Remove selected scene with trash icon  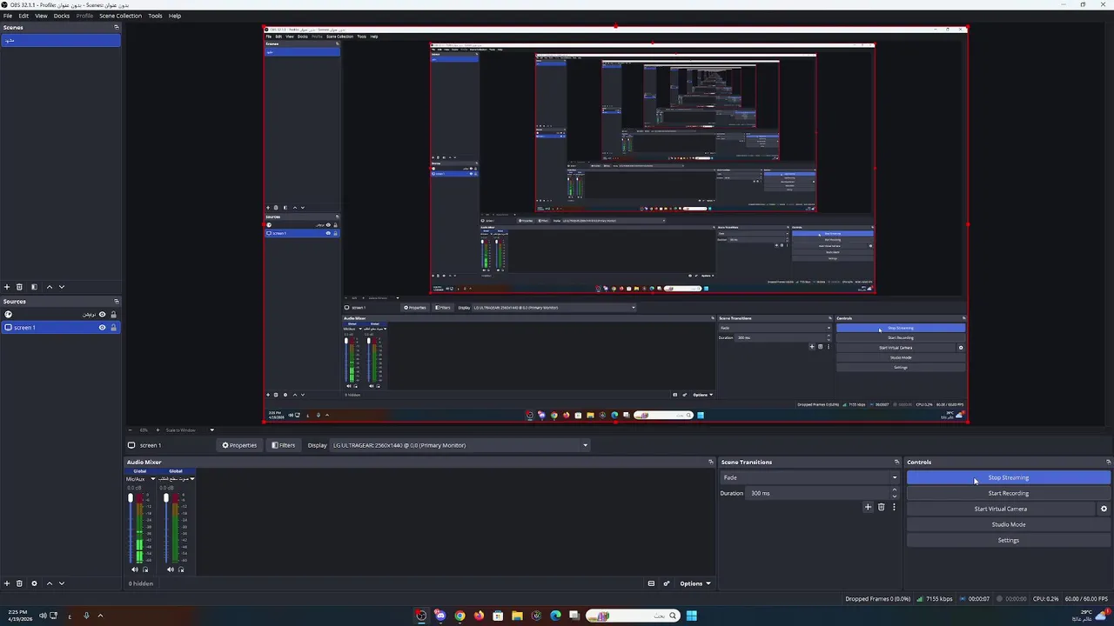(19, 287)
